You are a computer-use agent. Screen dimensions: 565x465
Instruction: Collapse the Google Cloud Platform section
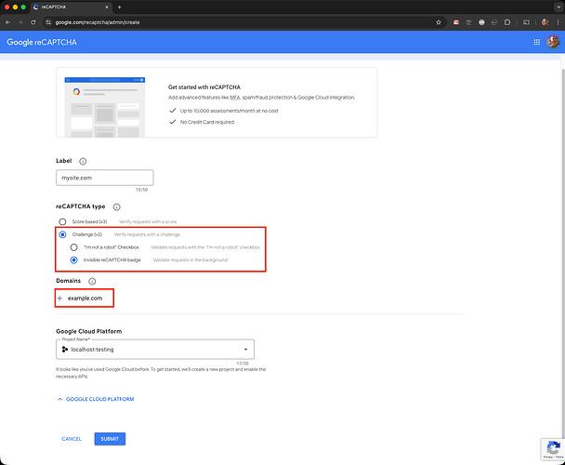coord(96,399)
